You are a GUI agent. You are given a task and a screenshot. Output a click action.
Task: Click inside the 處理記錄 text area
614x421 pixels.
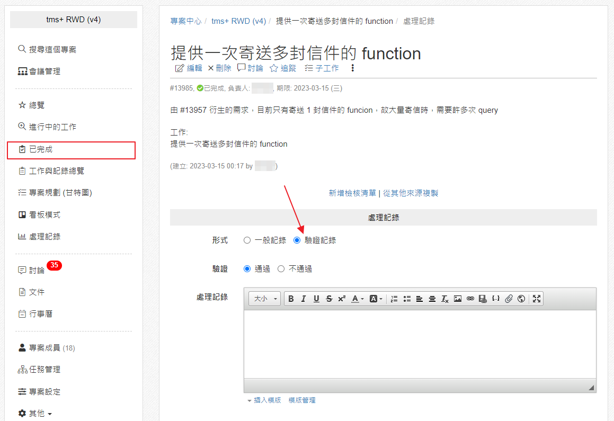click(x=420, y=344)
